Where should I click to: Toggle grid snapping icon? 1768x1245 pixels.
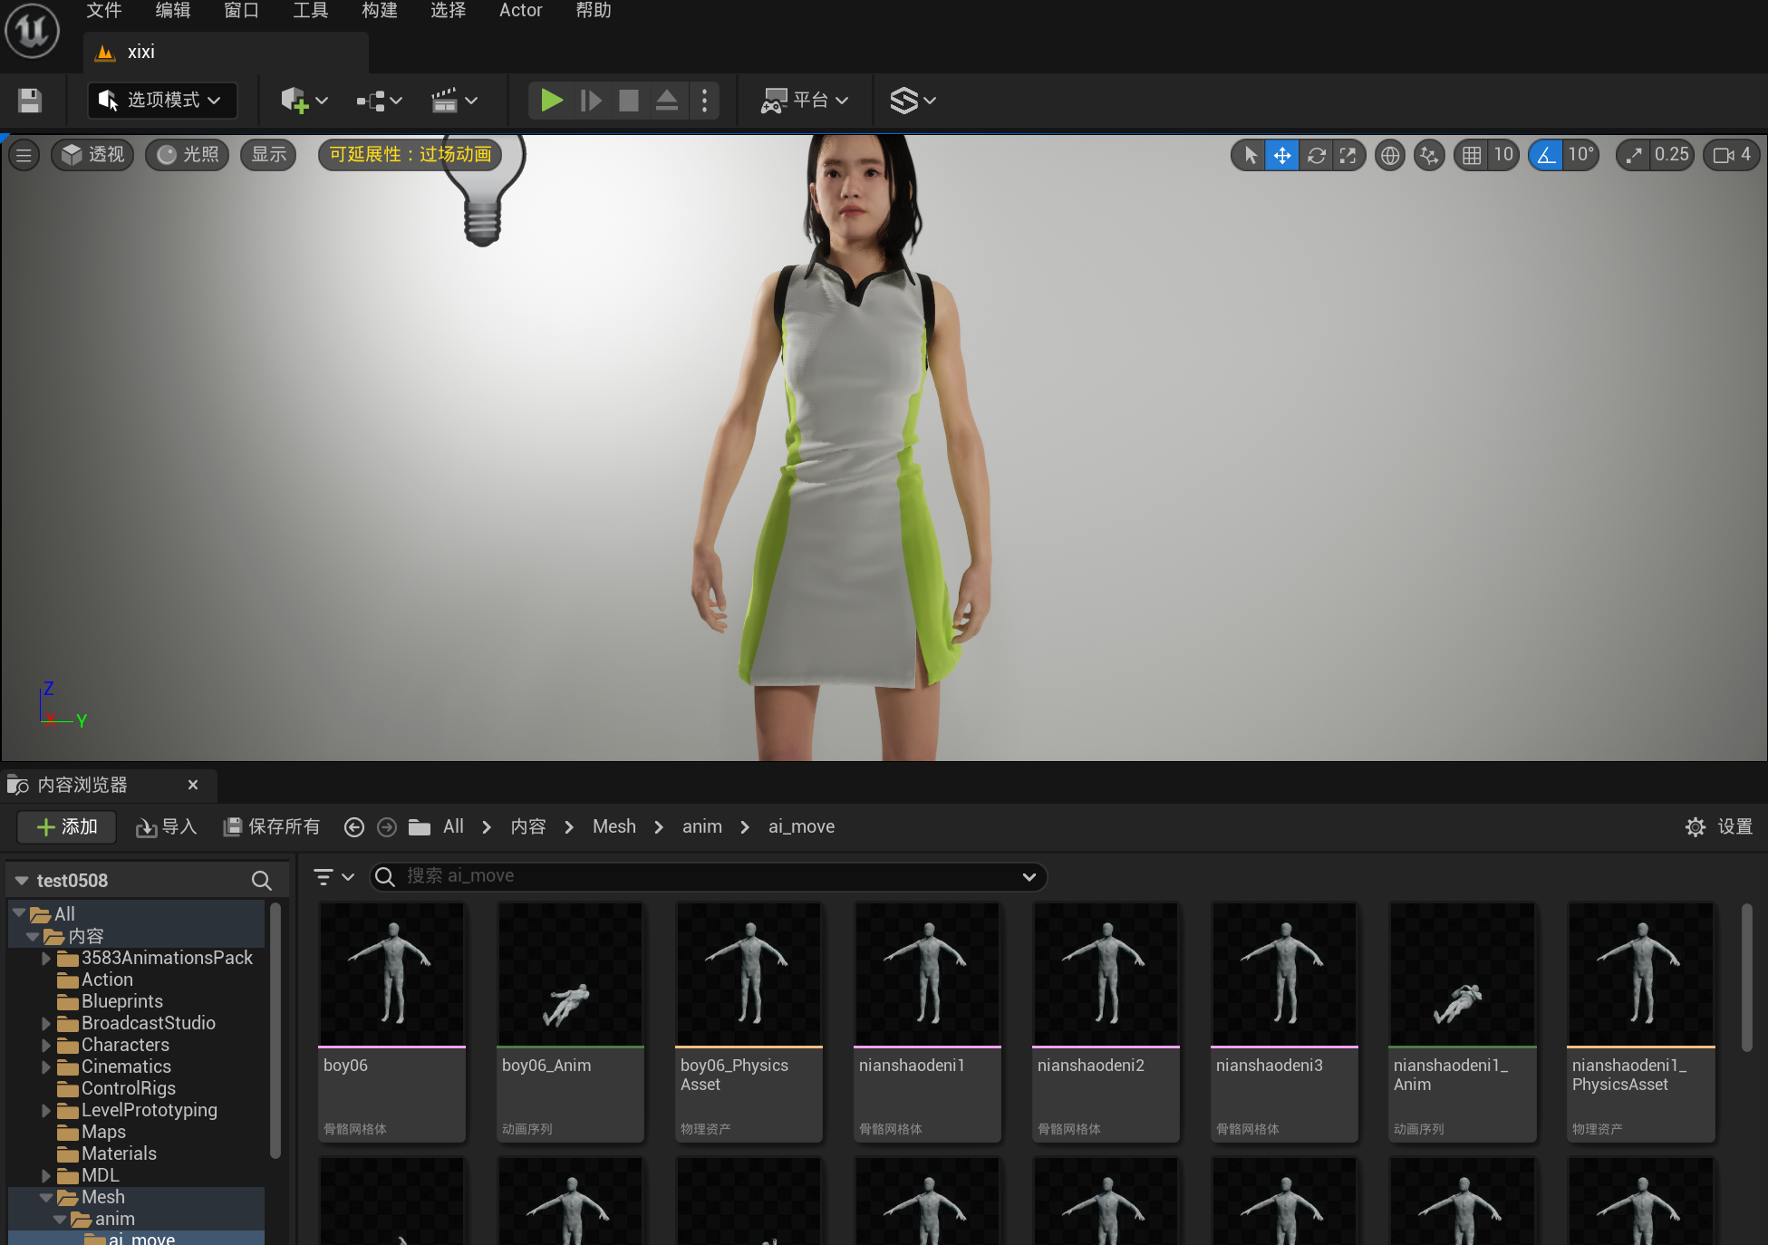coord(1472,155)
